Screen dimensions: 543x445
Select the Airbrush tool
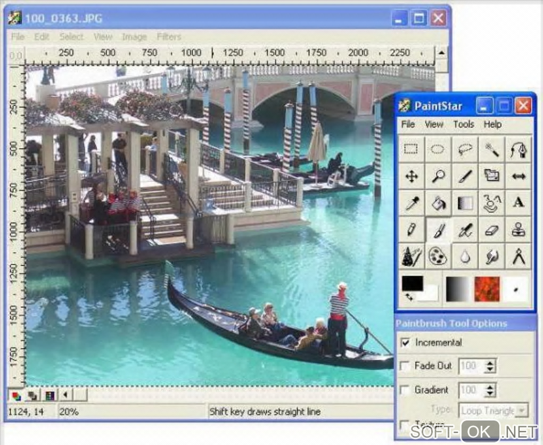tap(465, 229)
